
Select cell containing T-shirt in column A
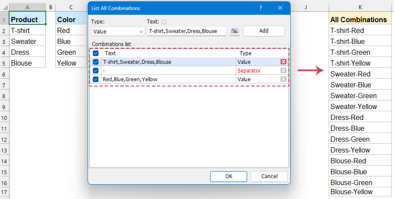point(27,30)
